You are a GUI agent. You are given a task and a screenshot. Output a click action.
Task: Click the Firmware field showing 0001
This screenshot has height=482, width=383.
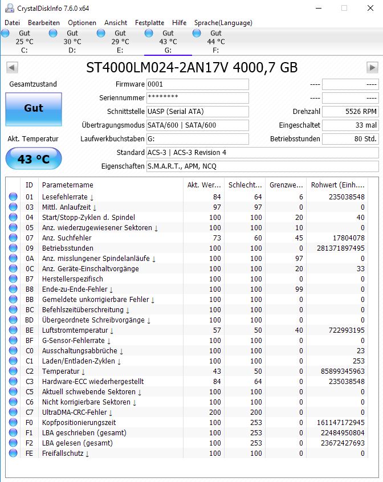(198, 84)
